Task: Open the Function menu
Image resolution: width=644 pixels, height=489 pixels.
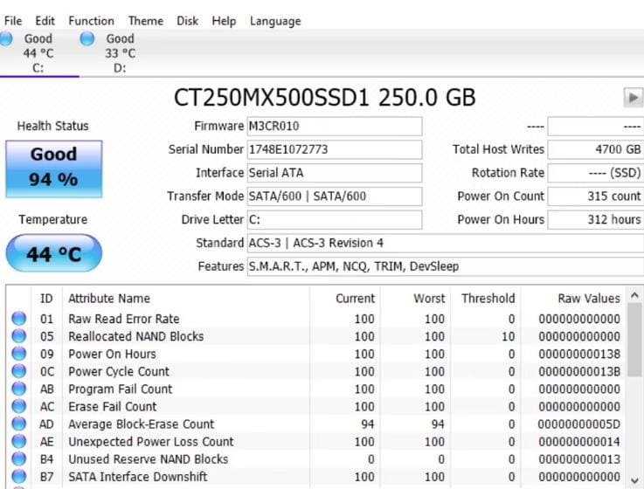Action: pyautogui.click(x=91, y=21)
